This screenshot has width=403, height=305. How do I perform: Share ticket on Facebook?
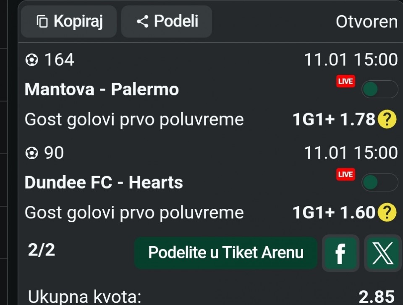point(340,253)
